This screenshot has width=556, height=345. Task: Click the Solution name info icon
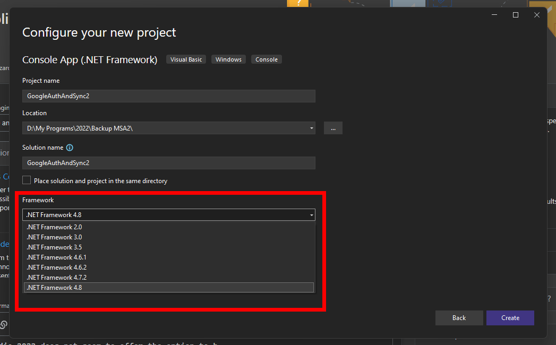[x=70, y=148]
